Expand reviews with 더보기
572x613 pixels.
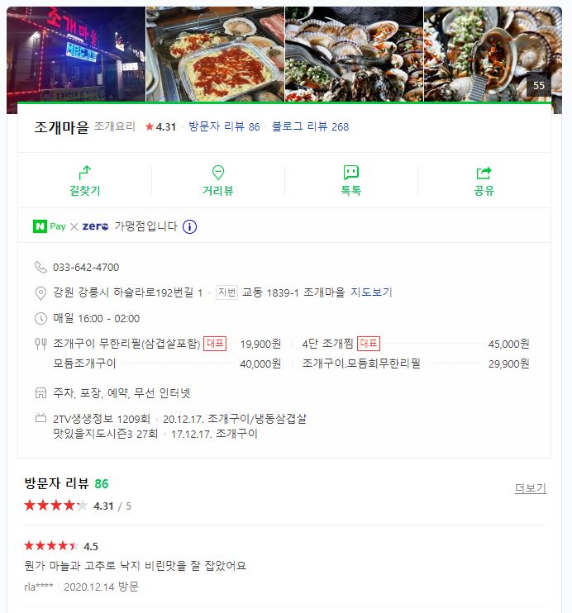[530, 488]
